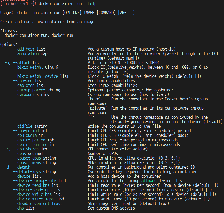The width and height of the screenshot is (224, 213).
Task: Click "[ARG...]" in the usage line
Action: 126,13
